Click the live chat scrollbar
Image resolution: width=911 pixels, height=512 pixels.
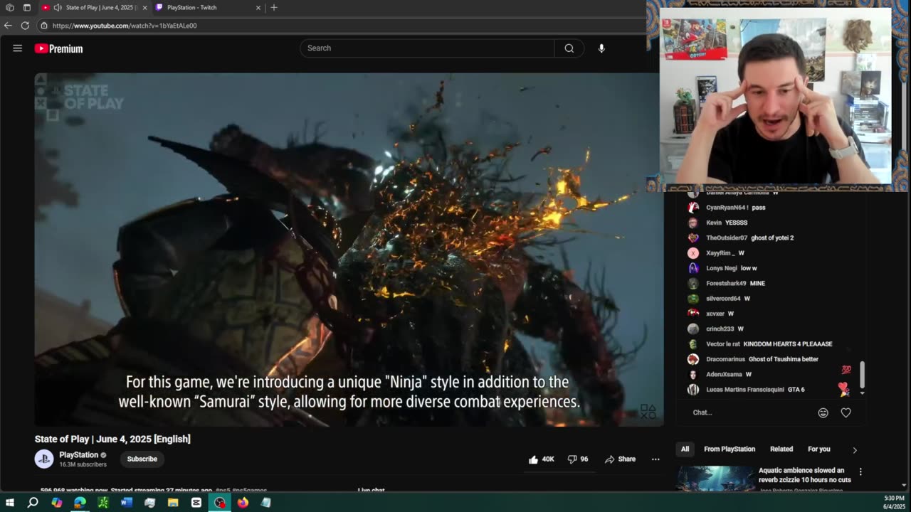click(862, 375)
